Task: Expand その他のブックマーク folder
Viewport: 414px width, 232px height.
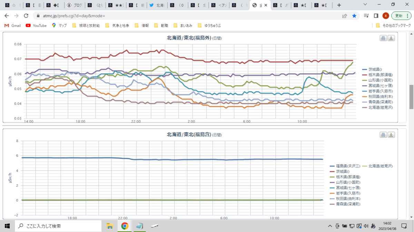Action: click(x=393, y=25)
